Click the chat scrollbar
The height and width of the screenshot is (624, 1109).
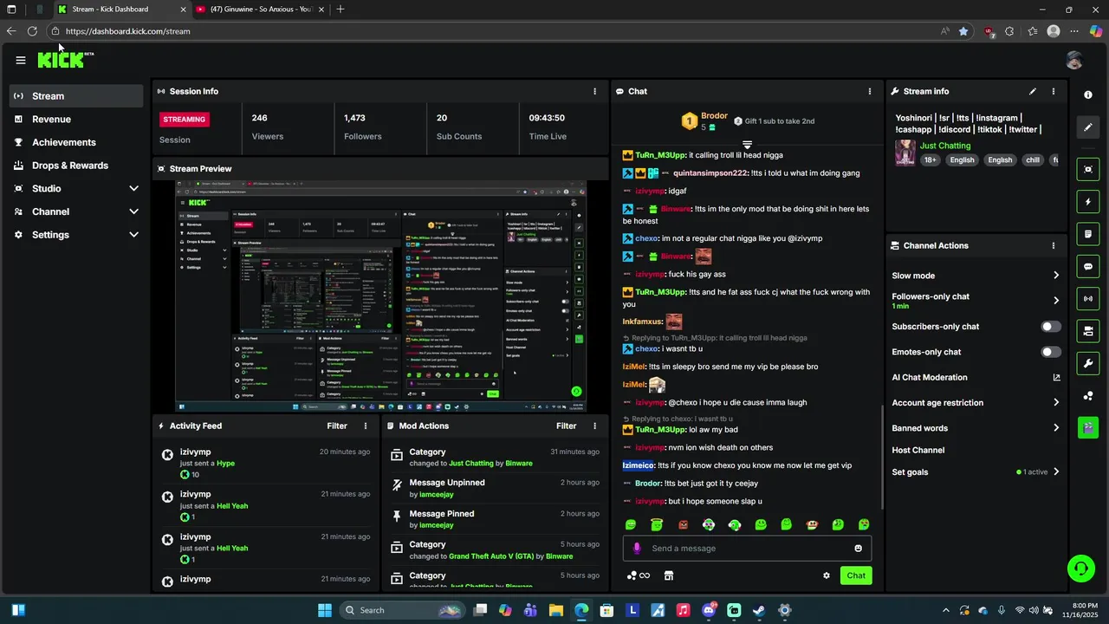[x=882, y=457]
